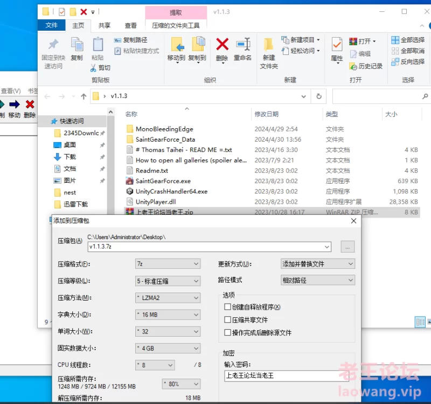Click the password input field
The height and width of the screenshot is (404, 431).
(x=287, y=375)
